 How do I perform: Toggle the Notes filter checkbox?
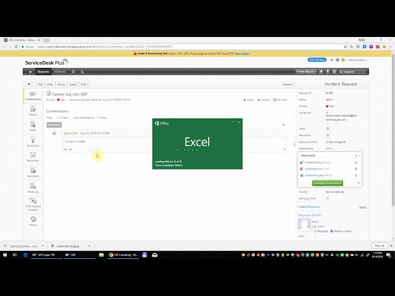98,118
